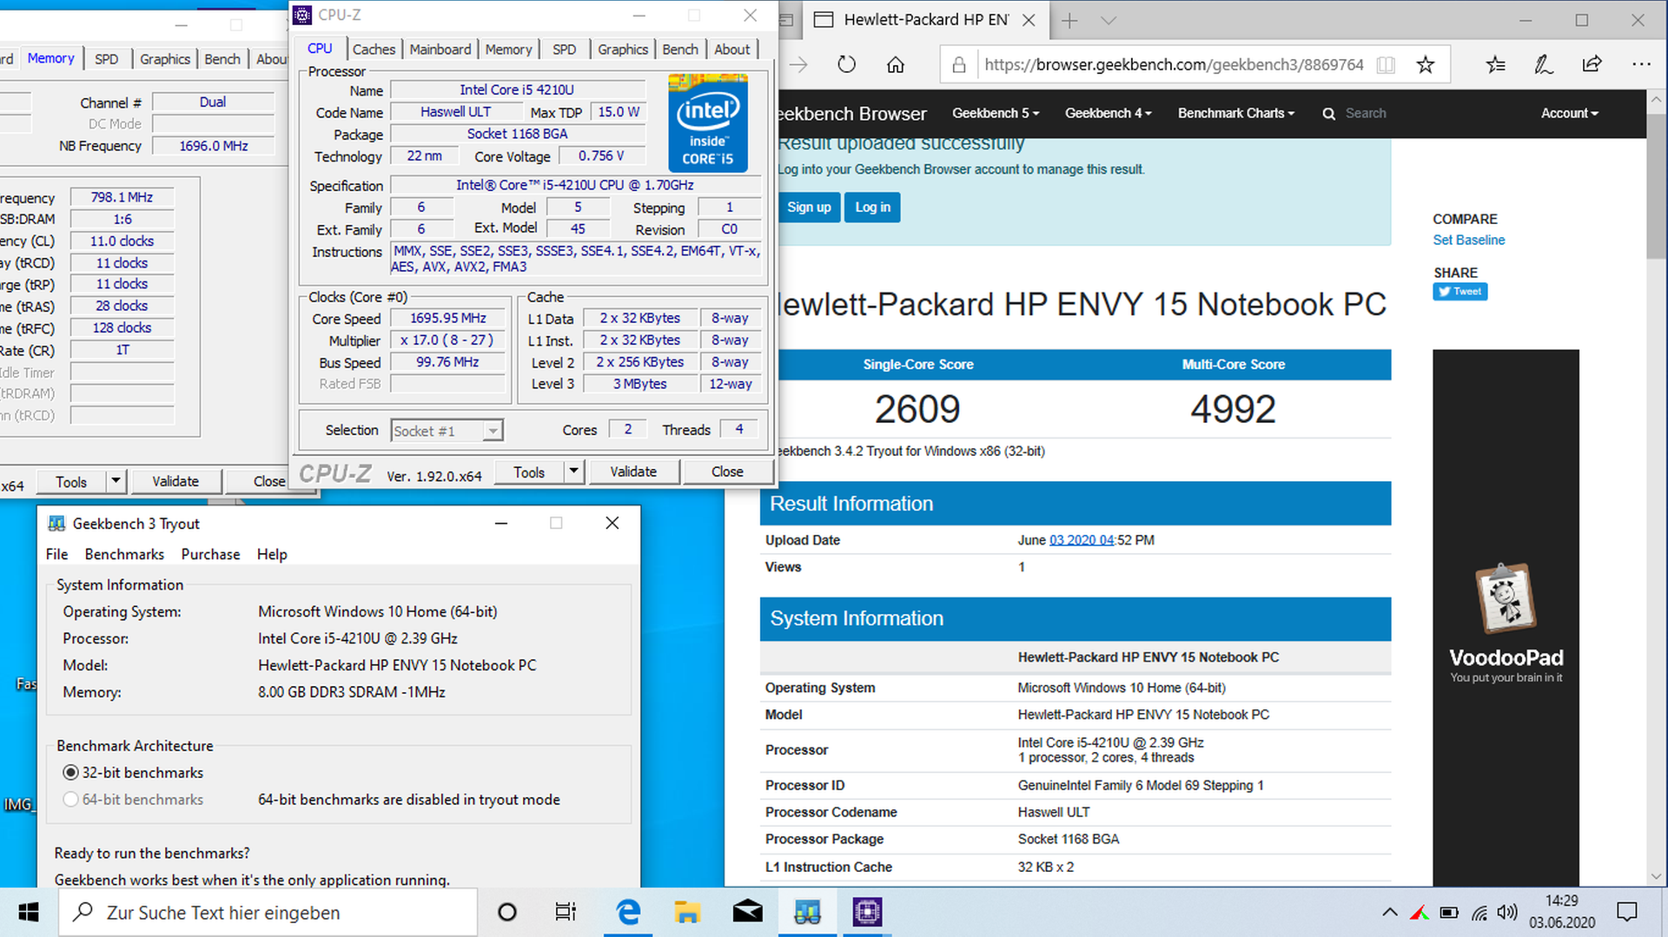
Task: Select 64-bit benchmarks radio button
Action: coord(71,799)
